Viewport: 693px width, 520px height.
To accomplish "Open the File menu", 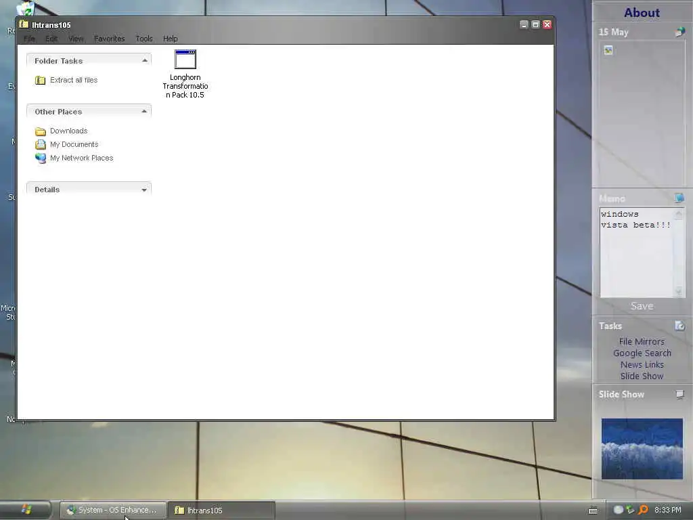I will click(x=29, y=39).
